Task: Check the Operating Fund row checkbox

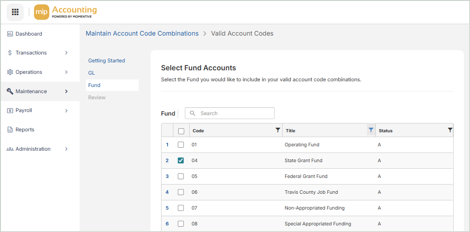Action: 181,145
